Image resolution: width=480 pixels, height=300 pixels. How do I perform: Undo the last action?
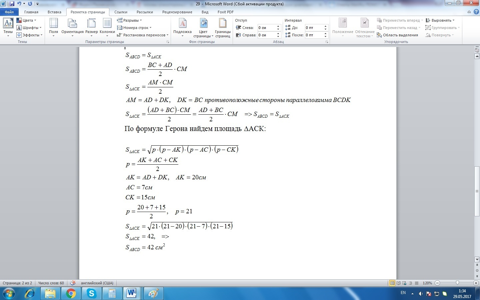coord(19,4)
